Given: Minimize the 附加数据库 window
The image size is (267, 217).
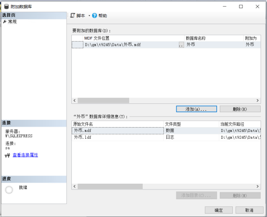Looking at the screenshot, I should pyautogui.click(x=225, y=6).
